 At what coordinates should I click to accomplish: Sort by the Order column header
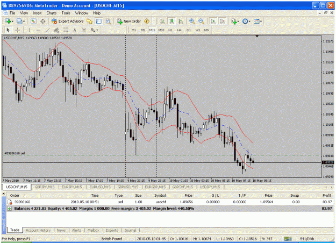(x=15, y=196)
